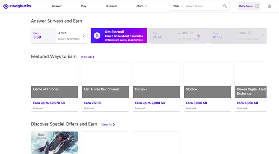
Task: Click Earn 4,500 SB text
Action: [247, 103]
